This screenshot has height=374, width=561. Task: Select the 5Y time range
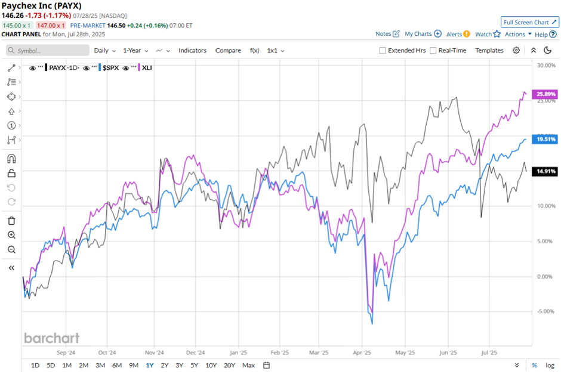pos(195,365)
